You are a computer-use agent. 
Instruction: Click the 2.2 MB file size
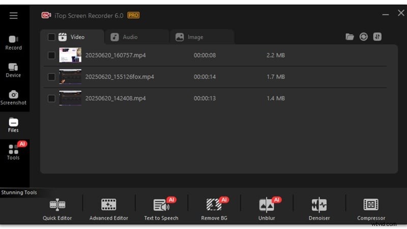coord(276,55)
